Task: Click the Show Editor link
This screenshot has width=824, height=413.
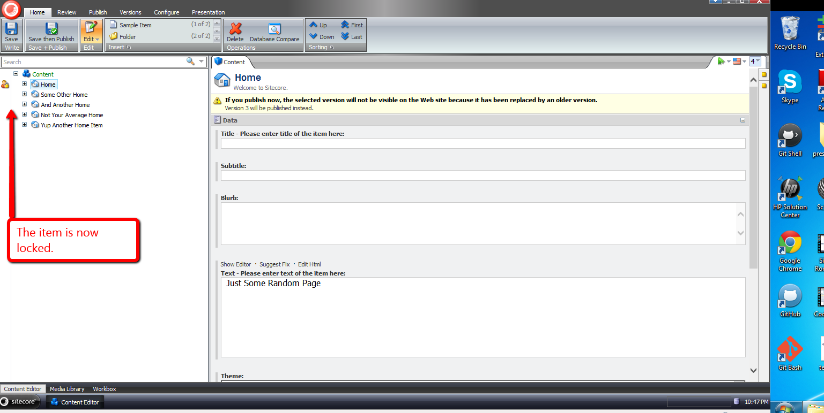Action: tap(235, 264)
